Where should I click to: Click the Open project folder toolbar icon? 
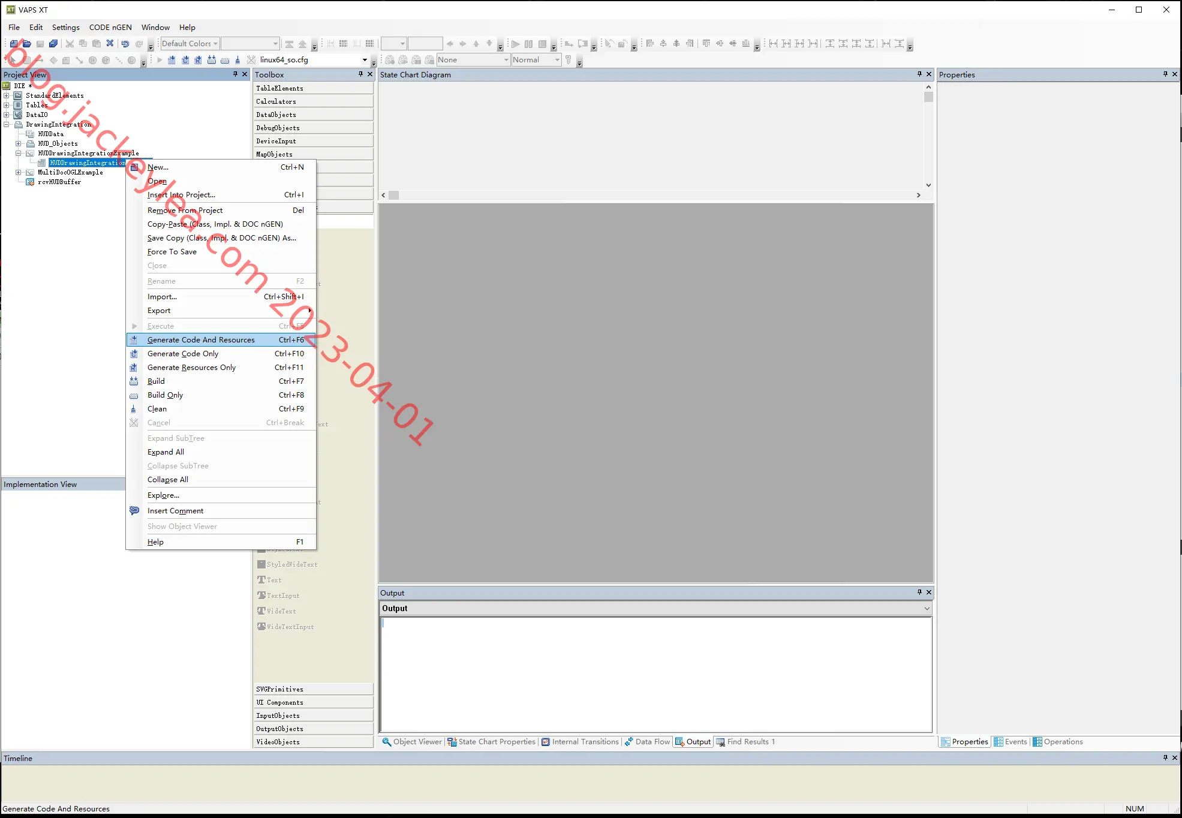(27, 43)
